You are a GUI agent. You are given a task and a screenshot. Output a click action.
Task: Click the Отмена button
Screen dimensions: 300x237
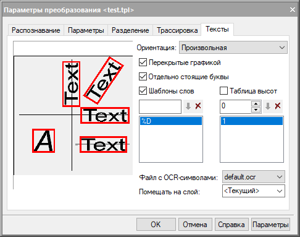[195, 225]
